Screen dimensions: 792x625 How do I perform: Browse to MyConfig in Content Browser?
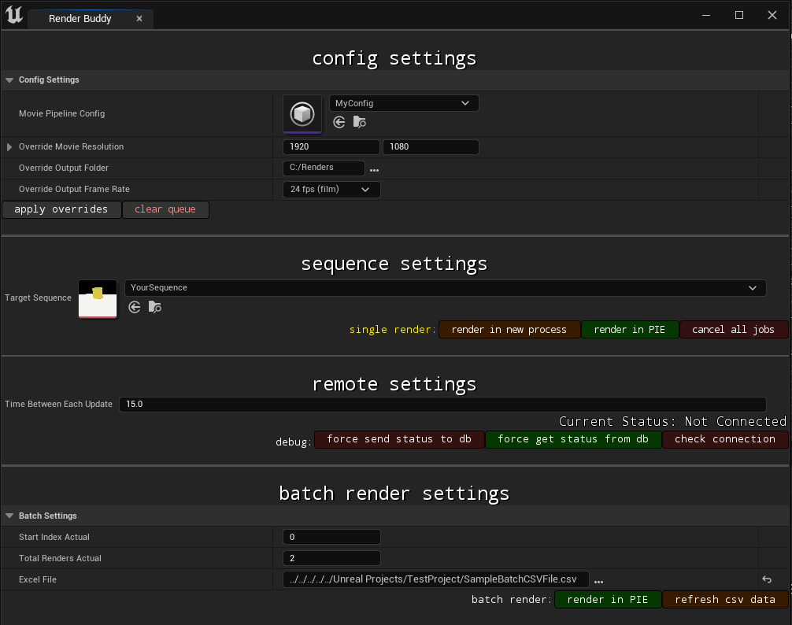(x=360, y=122)
